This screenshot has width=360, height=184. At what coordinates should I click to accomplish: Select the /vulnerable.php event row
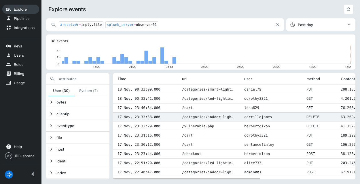coord(202,126)
